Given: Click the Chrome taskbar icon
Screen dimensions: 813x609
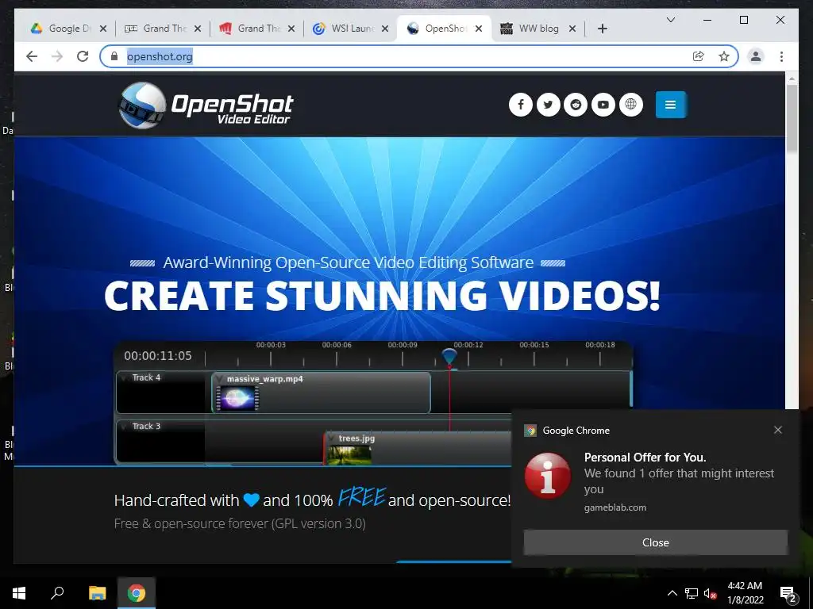Looking at the screenshot, I should coord(137,593).
